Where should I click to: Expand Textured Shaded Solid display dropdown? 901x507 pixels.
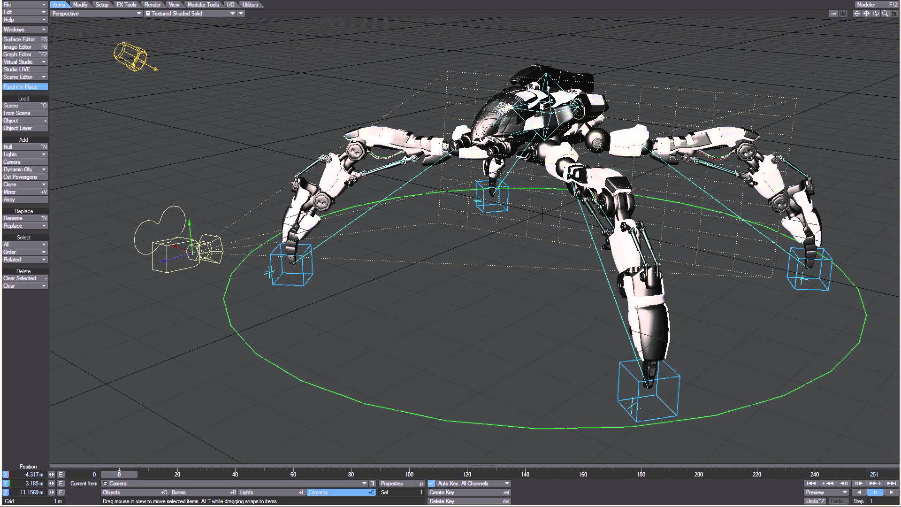[x=190, y=14]
